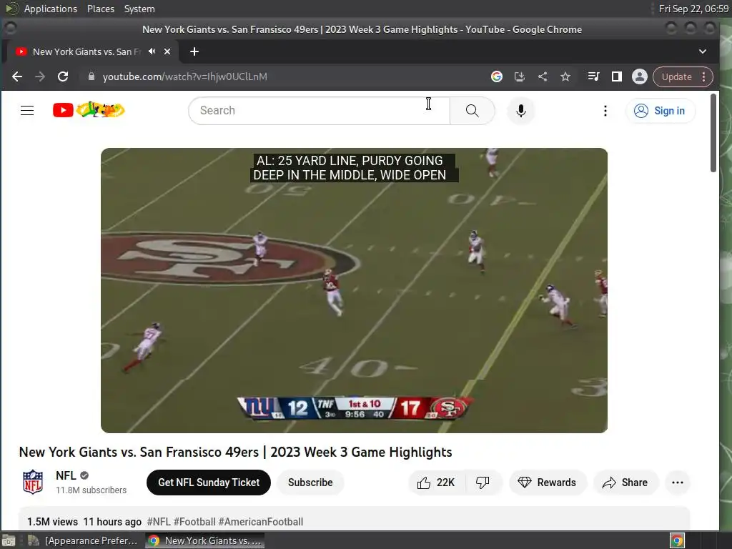Open YouTube settings three-dot menu
The height and width of the screenshot is (549, 732).
pos(605,111)
